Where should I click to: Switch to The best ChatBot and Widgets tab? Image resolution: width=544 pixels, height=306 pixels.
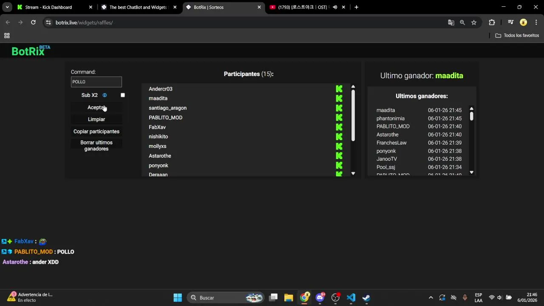[x=139, y=7]
